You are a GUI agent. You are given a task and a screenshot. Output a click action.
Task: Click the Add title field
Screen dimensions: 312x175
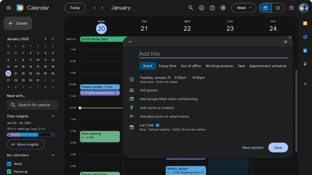pyautogui.click(x=182, y=54)
